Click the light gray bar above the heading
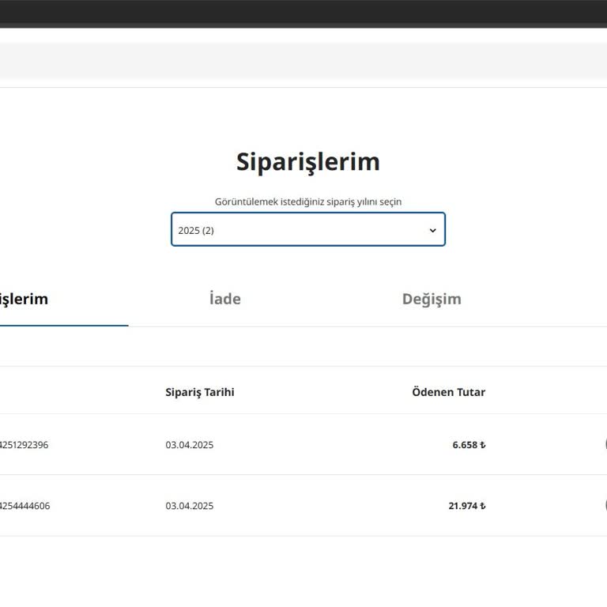607x607 pixels. [303, 61]
